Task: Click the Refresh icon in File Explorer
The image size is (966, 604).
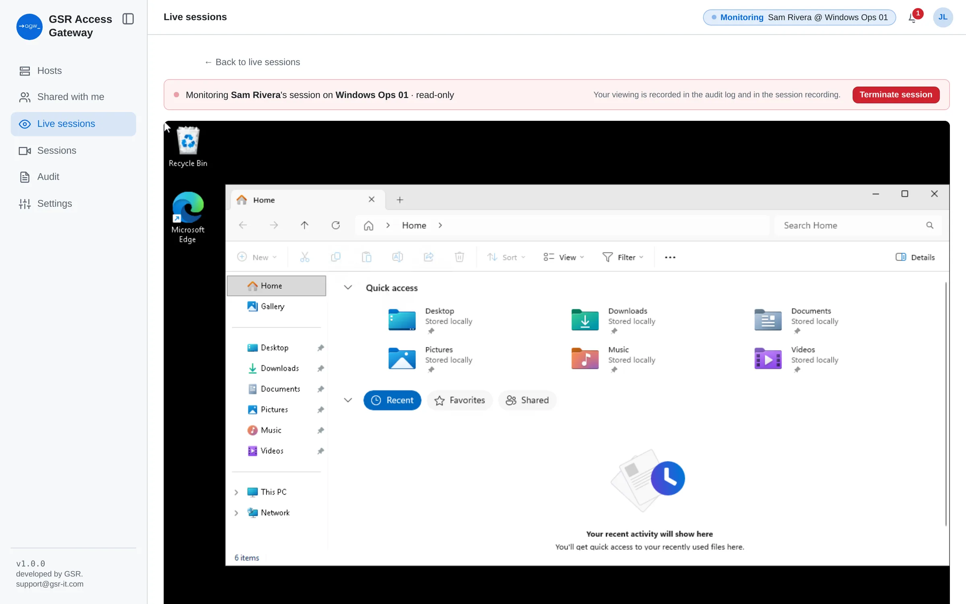Action: [336, 225]
